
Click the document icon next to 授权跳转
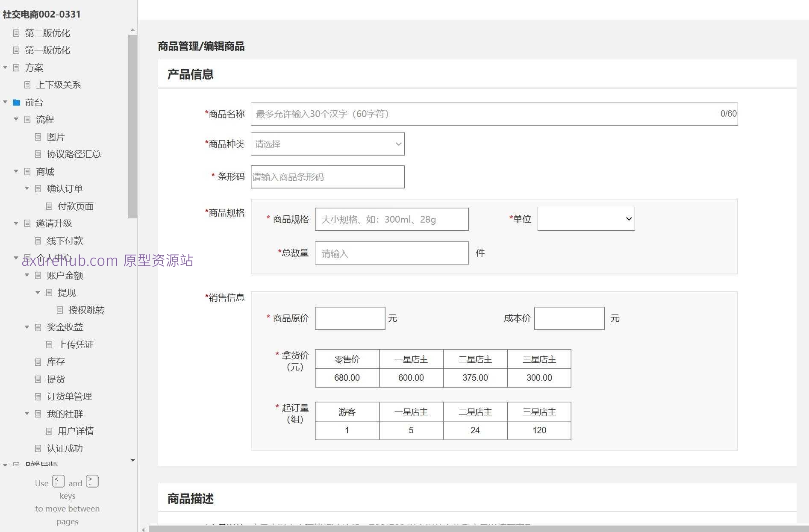click(60, 310)
